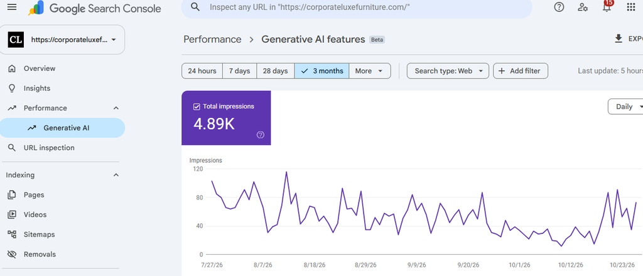The width and height of the screenshot is (643, 276).
Task: Click the Sitemaps tree icon
Action: click(x=12, y=235)
